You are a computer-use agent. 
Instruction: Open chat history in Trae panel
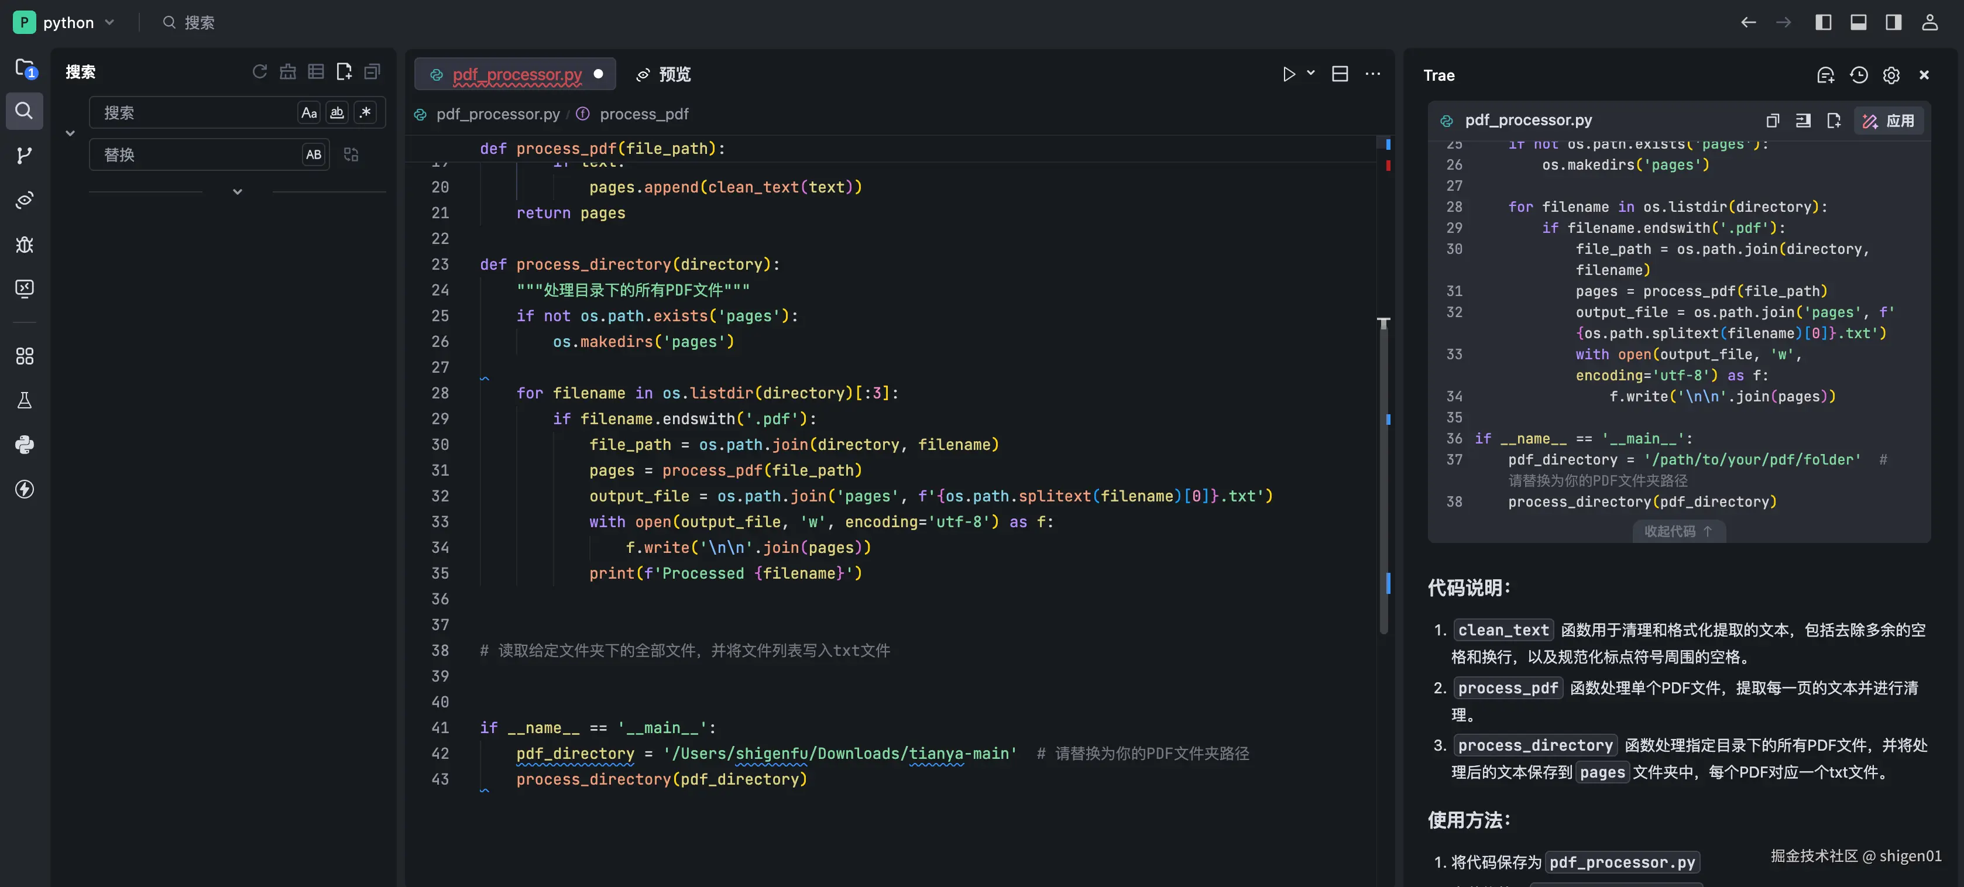(1858, 75)
